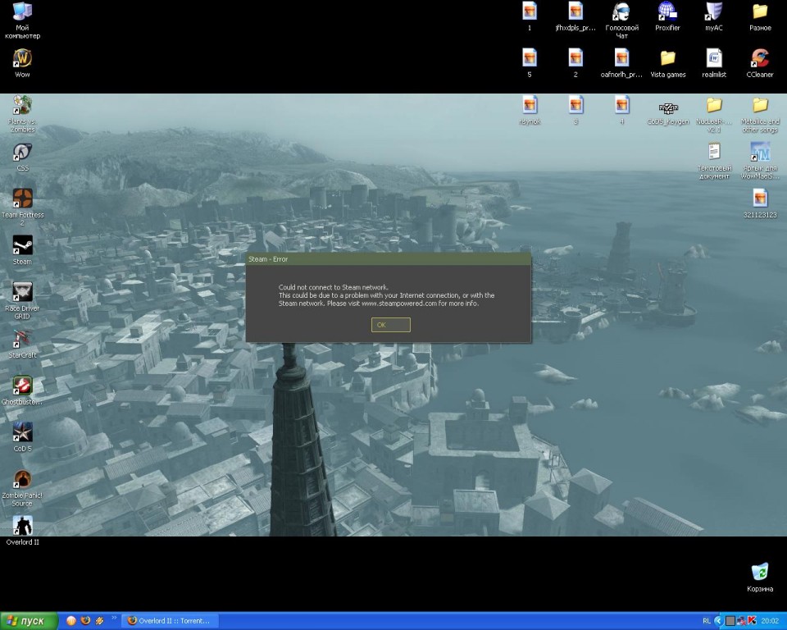The height and width of the screenshot is (630, 787).
Task: Select the Текстовый документ file
Action: 714,161
